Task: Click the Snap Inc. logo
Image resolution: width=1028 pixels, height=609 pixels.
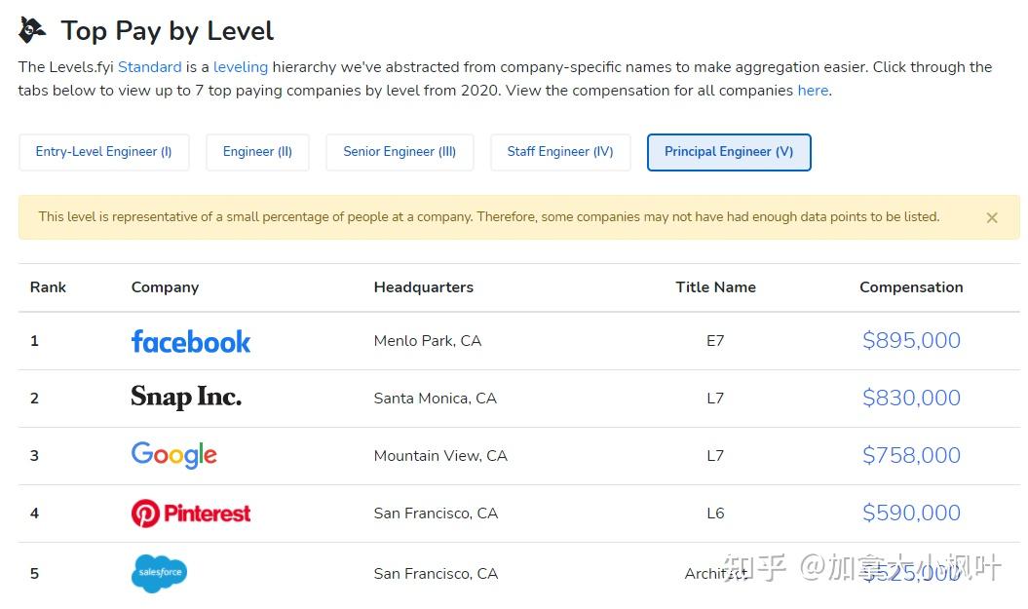Action: [186, 398]
